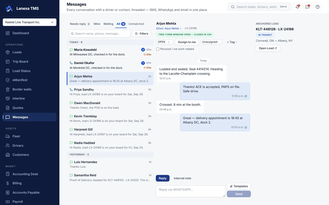Click the Interline icon
The width and height of the screenshot is (329, 205).
click(8, 98)
